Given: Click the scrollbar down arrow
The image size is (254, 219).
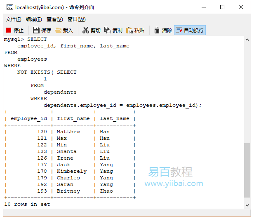Looking at the screenshot, I should point(247,205).
